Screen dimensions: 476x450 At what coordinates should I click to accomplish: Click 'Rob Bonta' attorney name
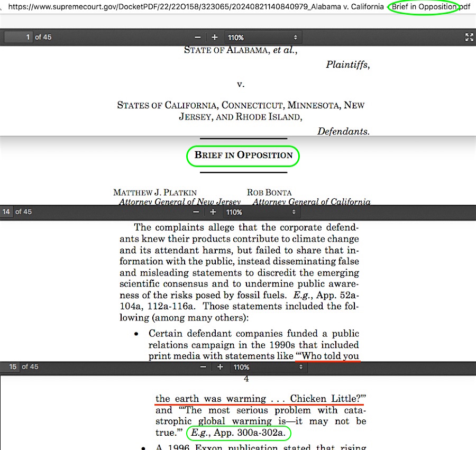point(269,192)
